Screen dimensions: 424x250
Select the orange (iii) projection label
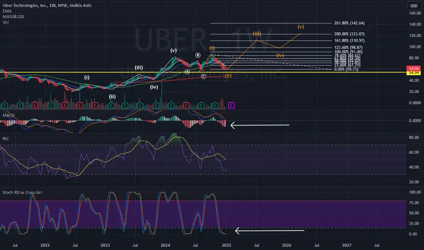(x=257, y=34)
